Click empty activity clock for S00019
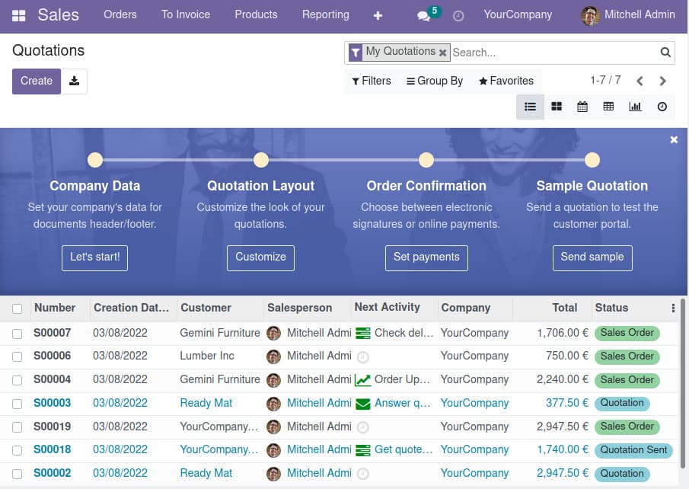Viewport: 689px width, 489px height. [362, 427]
